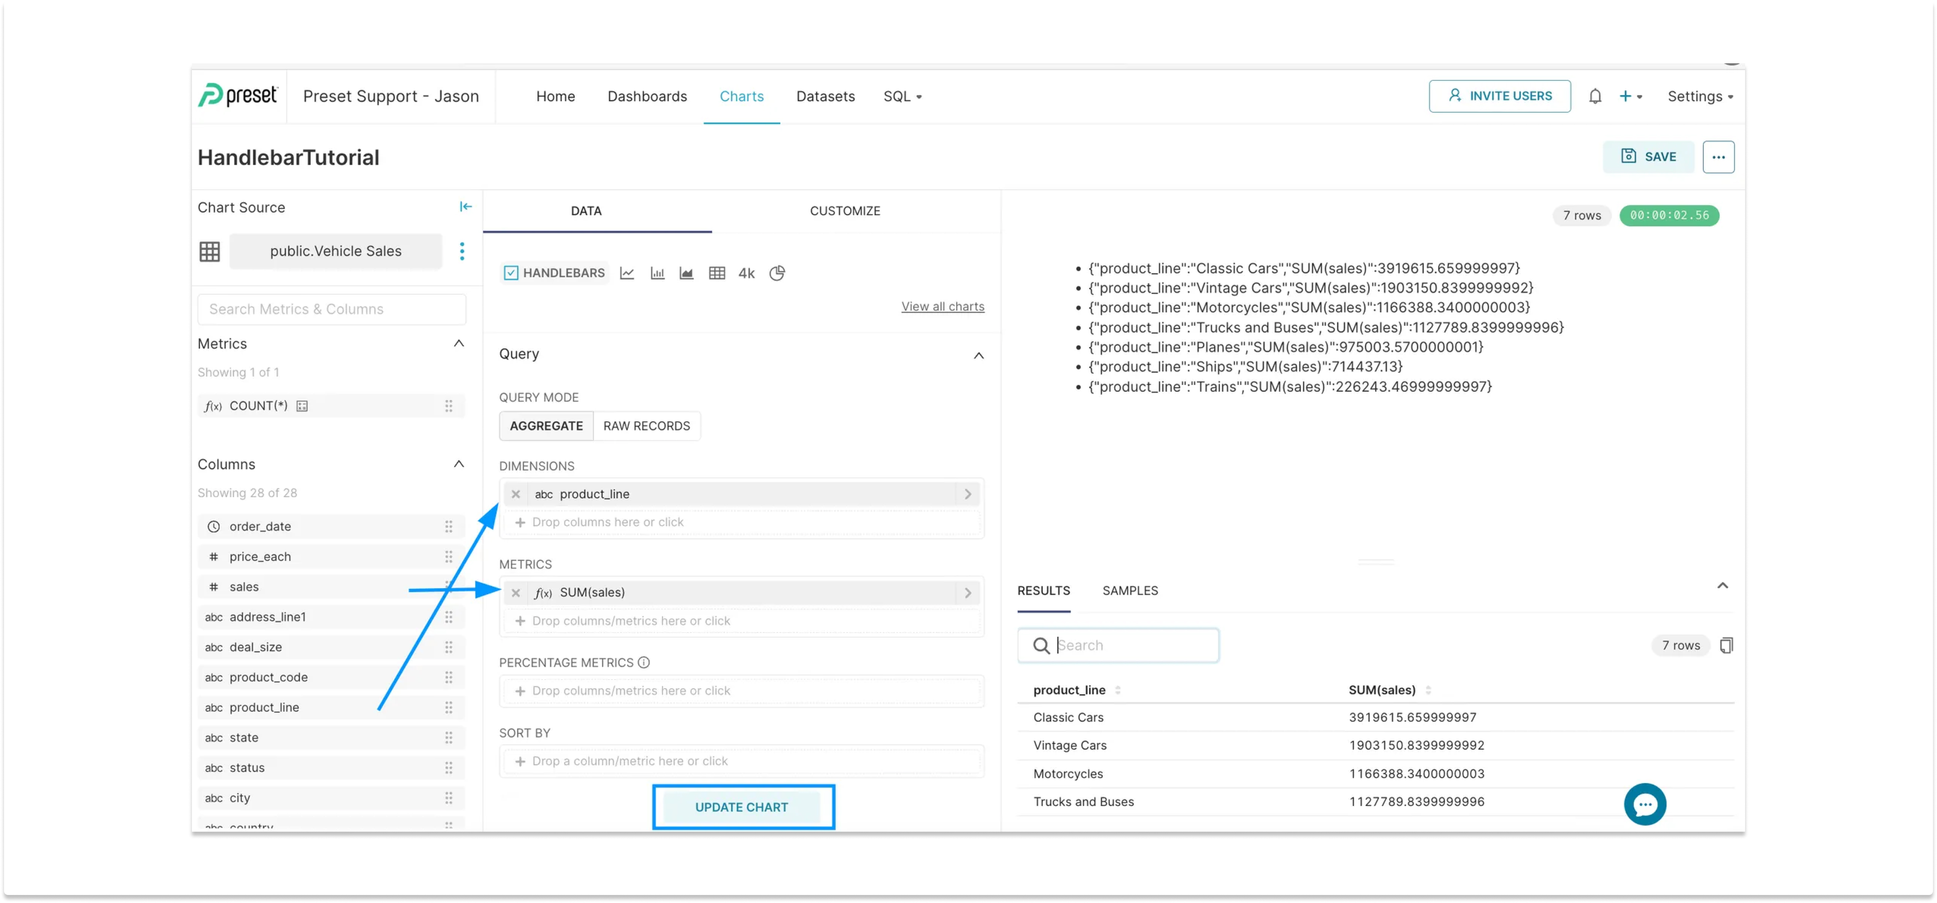Toggle the HANDLEBARS chart type checkbox

(511, 272)
